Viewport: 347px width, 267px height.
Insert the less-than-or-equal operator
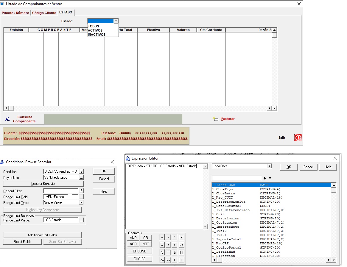pyautogui.click(x=162, y=260)
